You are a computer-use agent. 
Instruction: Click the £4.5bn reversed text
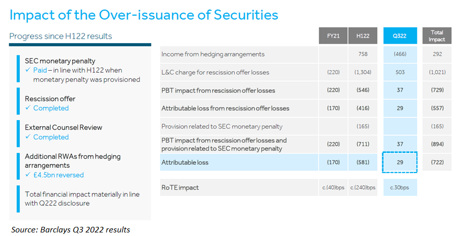click(x=58, y=175)
